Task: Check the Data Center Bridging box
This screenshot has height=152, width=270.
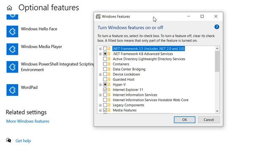Action: pyautogui.click(x=105, y=69)
